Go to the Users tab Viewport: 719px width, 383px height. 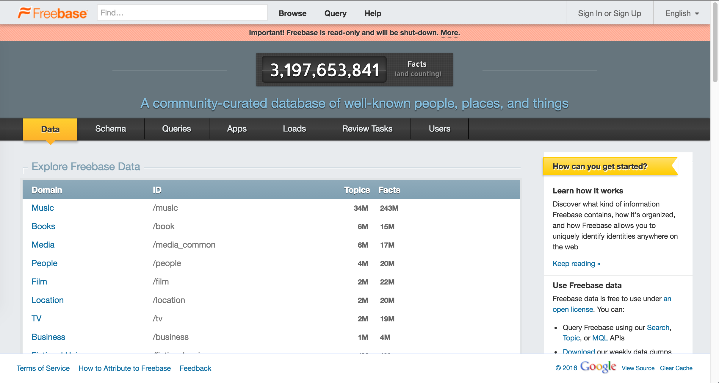[x=439, y=129]
